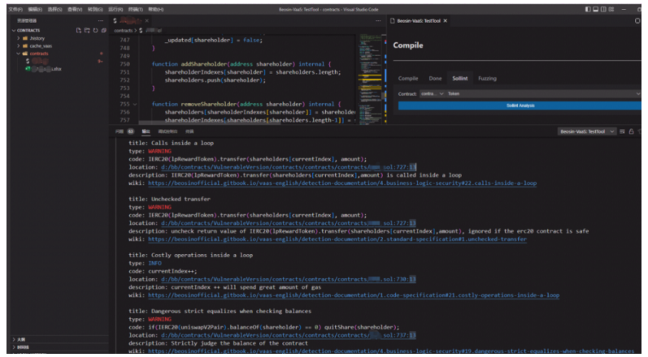
Task: Switch to the Compile tab
Action: point(408,79)
